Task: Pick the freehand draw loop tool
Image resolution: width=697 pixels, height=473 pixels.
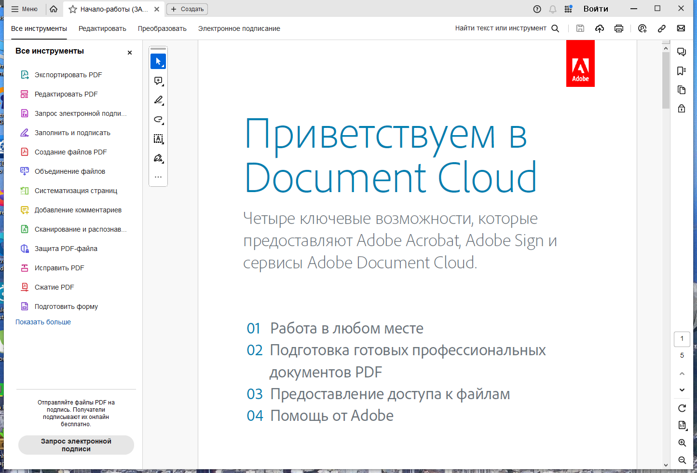Action: 158,119
